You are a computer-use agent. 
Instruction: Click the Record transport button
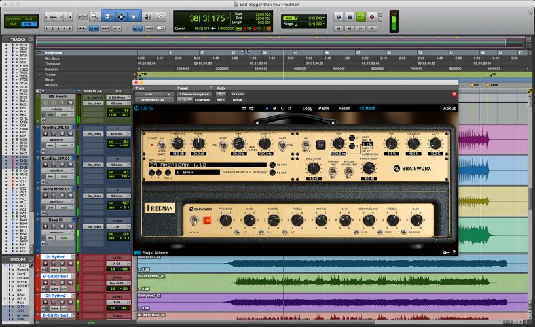[372, 17]
